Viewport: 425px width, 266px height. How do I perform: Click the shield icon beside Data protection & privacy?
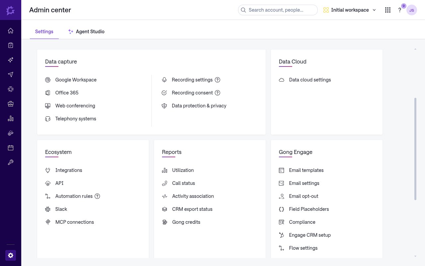pos(164,106)
